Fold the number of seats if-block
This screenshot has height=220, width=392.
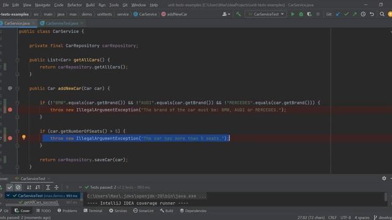point(17,131)
